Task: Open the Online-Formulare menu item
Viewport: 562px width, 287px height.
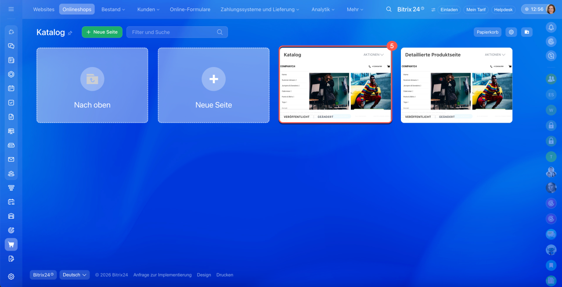Action: [x=190, y=9]
